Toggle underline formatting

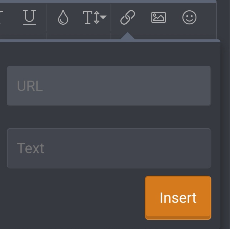(29, 18)
